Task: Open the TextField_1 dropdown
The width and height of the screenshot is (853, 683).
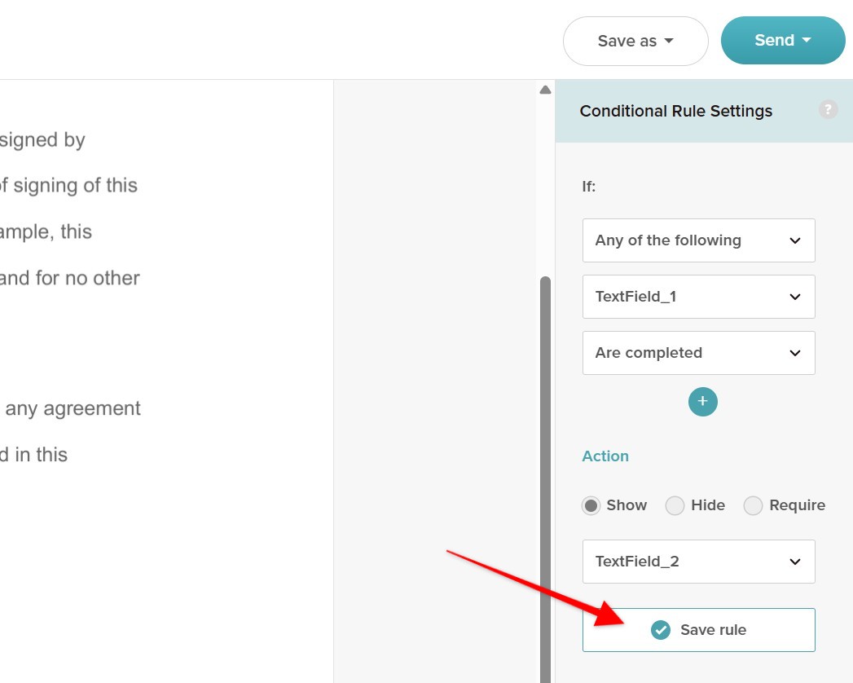Action: coord(698,297)
